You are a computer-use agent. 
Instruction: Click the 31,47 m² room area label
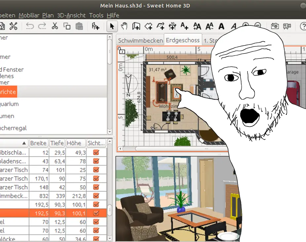[158, 70]
